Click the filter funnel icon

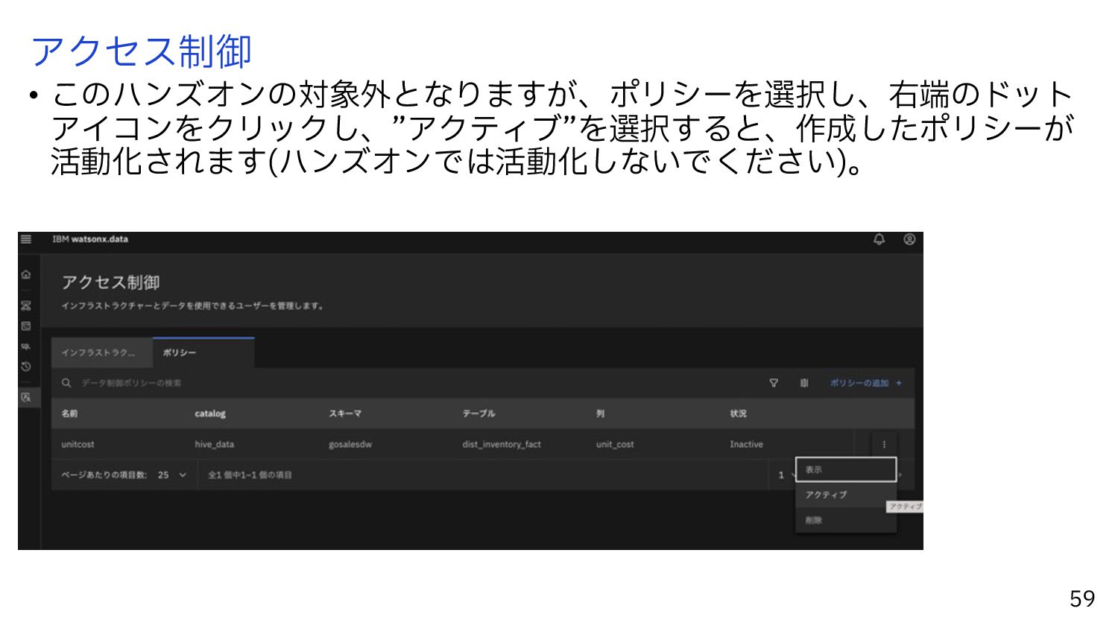774,383
